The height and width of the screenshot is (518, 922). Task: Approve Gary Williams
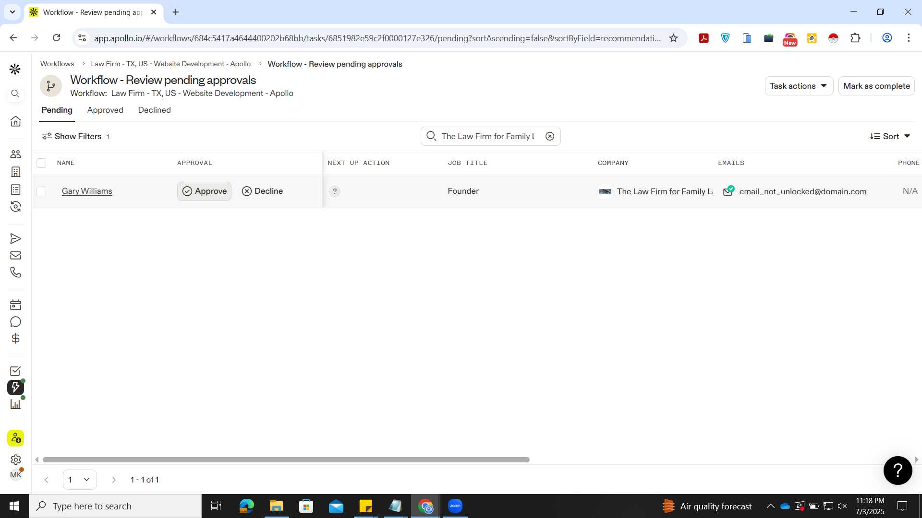(204, 191)
